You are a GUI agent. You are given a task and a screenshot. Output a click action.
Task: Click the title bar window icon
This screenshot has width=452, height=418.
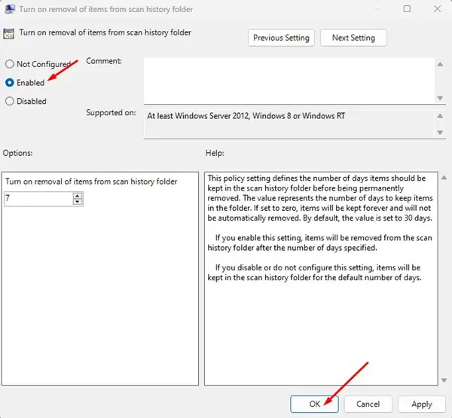(x=10, y=9)
